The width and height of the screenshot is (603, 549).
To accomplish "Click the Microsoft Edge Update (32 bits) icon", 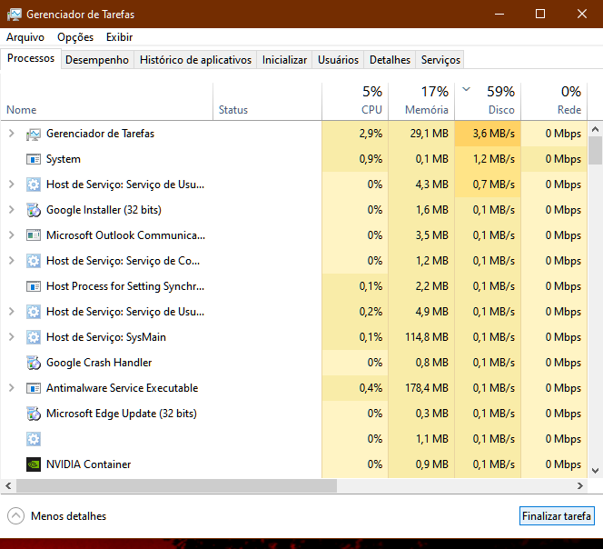I will coord(34,414).
